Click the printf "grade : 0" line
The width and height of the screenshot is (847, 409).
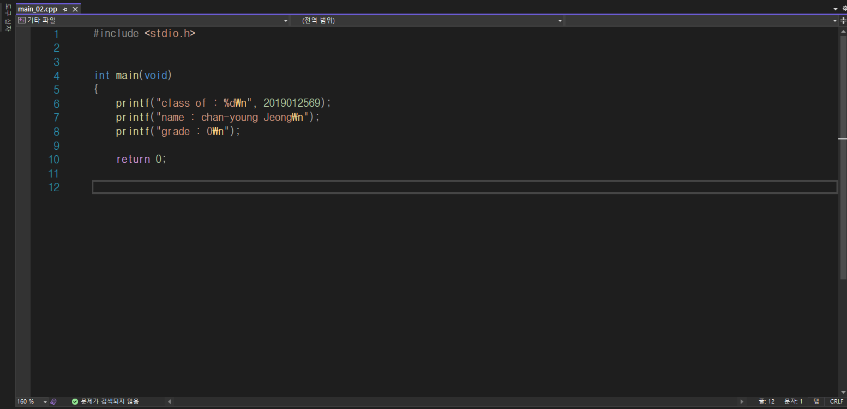[178, 131]
